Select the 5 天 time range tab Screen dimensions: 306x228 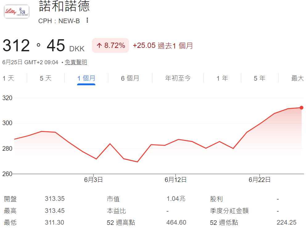coord(46,78)
